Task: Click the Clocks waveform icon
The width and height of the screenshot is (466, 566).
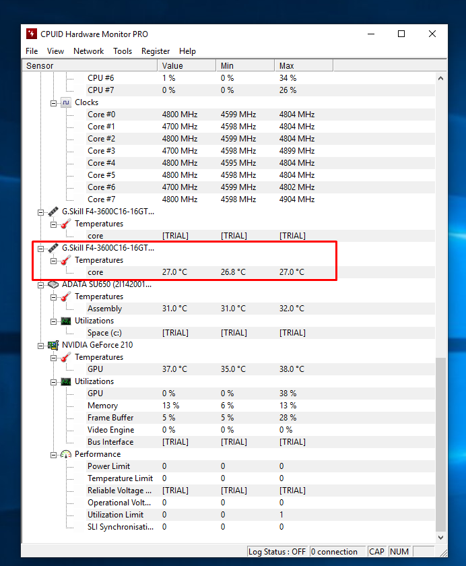Action: [65, 102]
